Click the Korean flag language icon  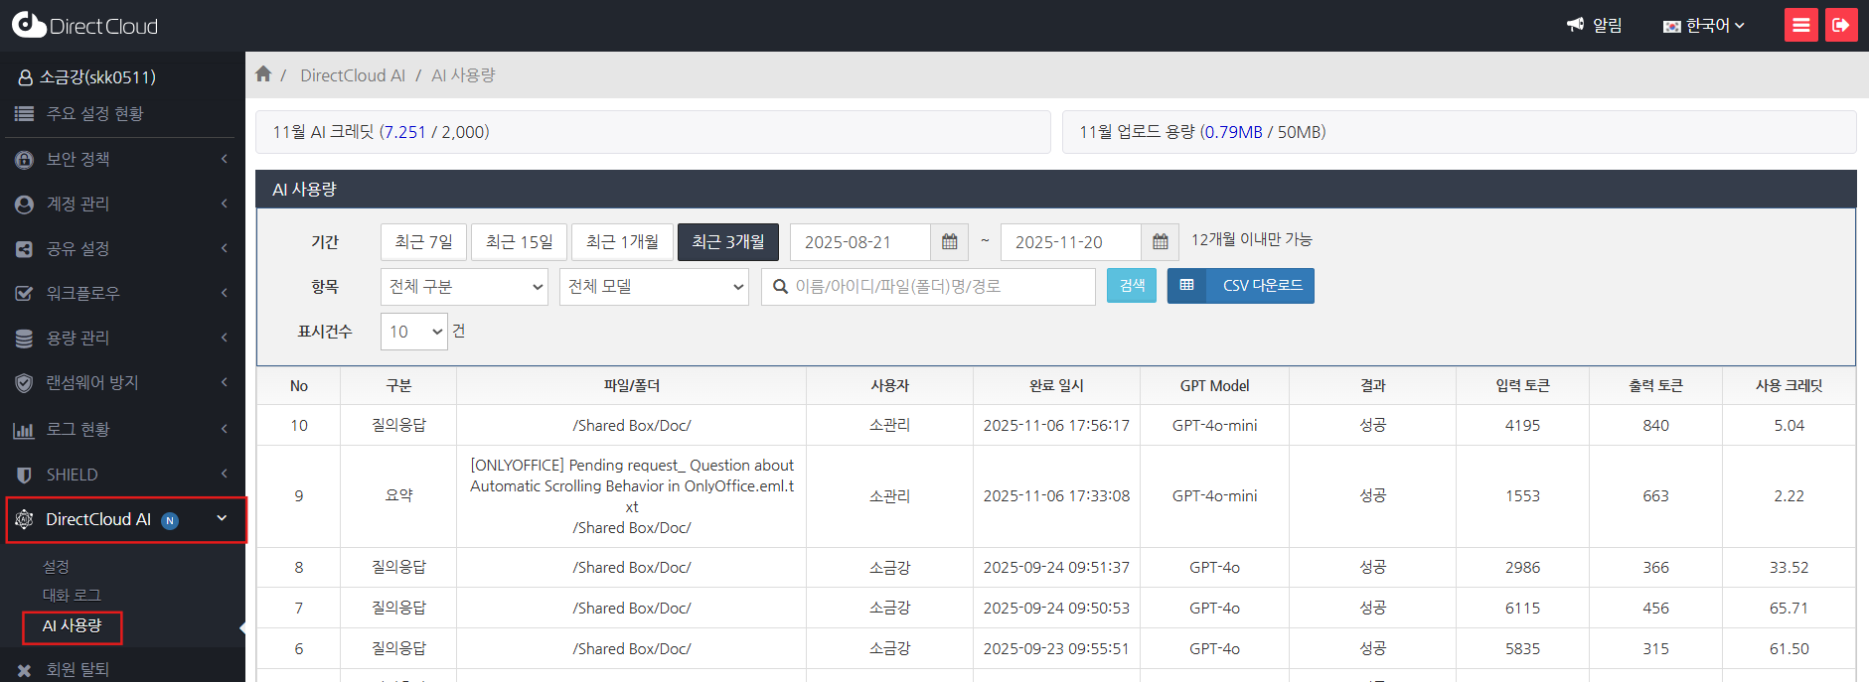tap(1672, 26)
